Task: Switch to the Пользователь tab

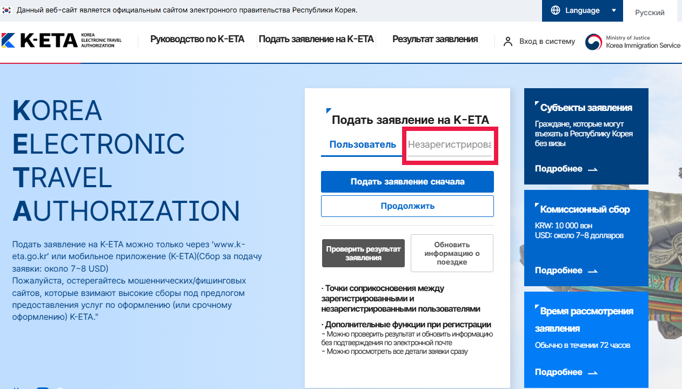Action: point(363,145)
